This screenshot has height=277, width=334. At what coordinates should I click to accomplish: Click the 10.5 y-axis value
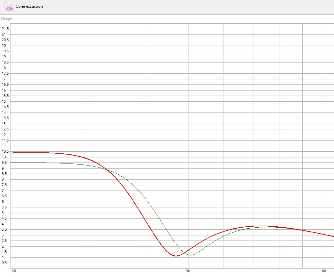[x=5, y=151]
